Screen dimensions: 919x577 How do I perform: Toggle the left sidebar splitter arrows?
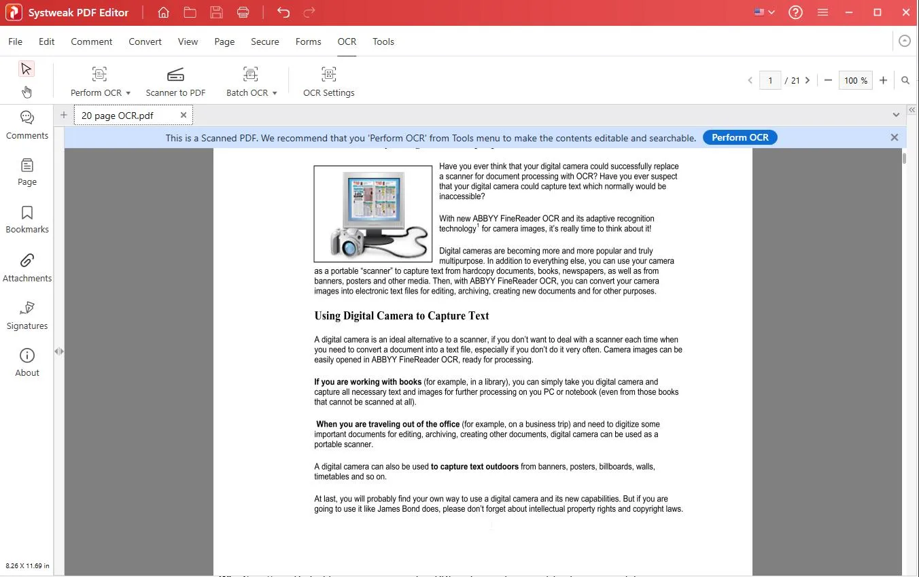click(59, 351)
